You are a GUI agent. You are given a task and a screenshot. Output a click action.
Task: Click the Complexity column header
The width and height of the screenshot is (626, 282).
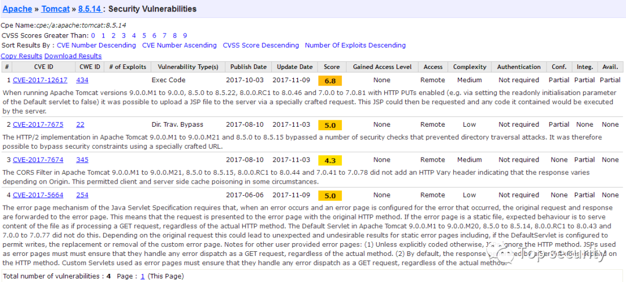pos(469,67)
